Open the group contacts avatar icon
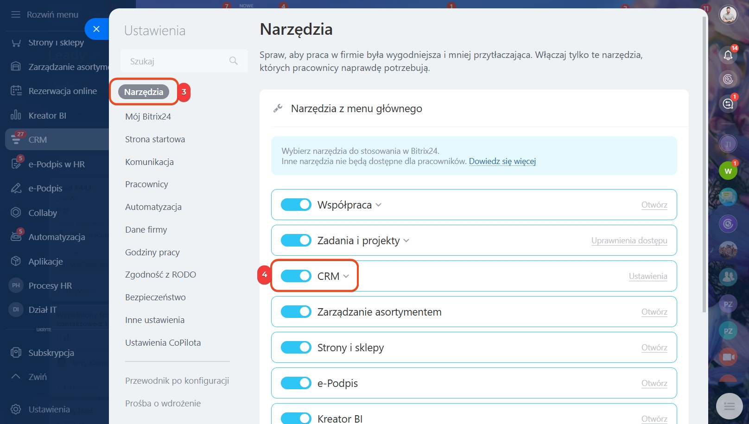749x424 pixels. point(728,277)
